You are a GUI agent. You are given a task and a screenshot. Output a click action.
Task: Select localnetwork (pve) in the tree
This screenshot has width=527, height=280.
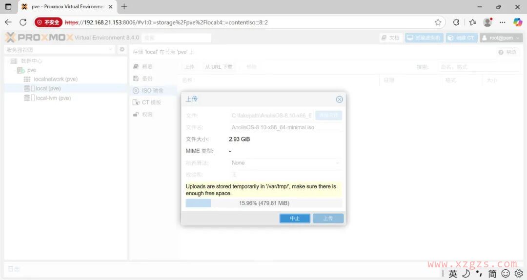(x=56, y=79)
